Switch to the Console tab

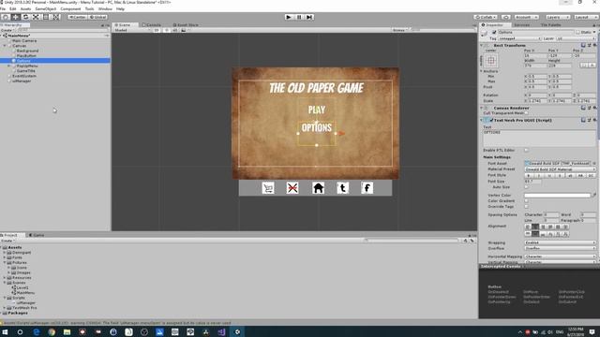pyautogui.click(x=152, y=25)
